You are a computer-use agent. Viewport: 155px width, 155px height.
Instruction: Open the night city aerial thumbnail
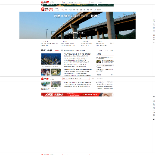pos(51,59)
